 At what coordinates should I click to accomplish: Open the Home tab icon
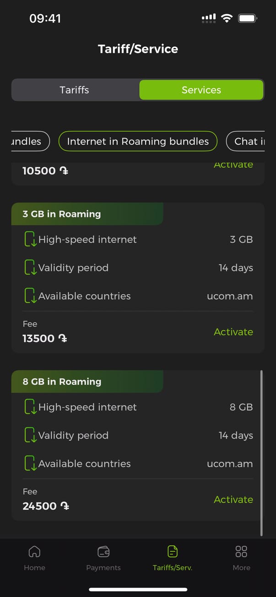pyautogui.click(x=34, y=551)
